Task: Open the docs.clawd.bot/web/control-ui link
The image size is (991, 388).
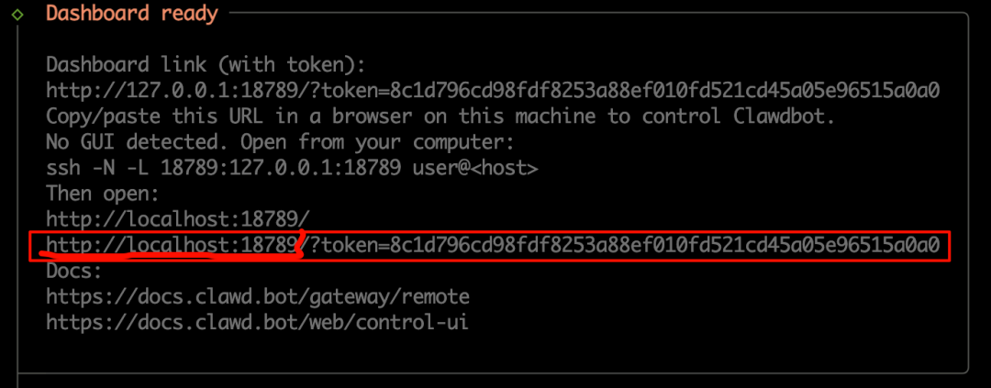Action: coord(257,322)
